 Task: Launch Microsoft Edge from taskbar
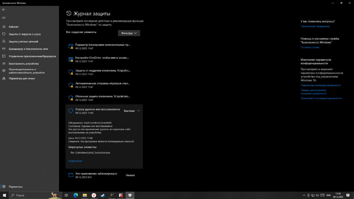pos(75,195)
